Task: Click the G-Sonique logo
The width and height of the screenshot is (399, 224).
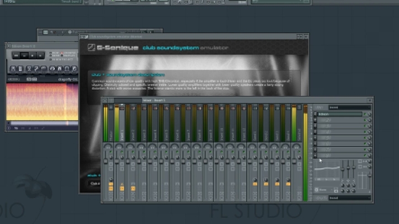Action: (113, 48)
